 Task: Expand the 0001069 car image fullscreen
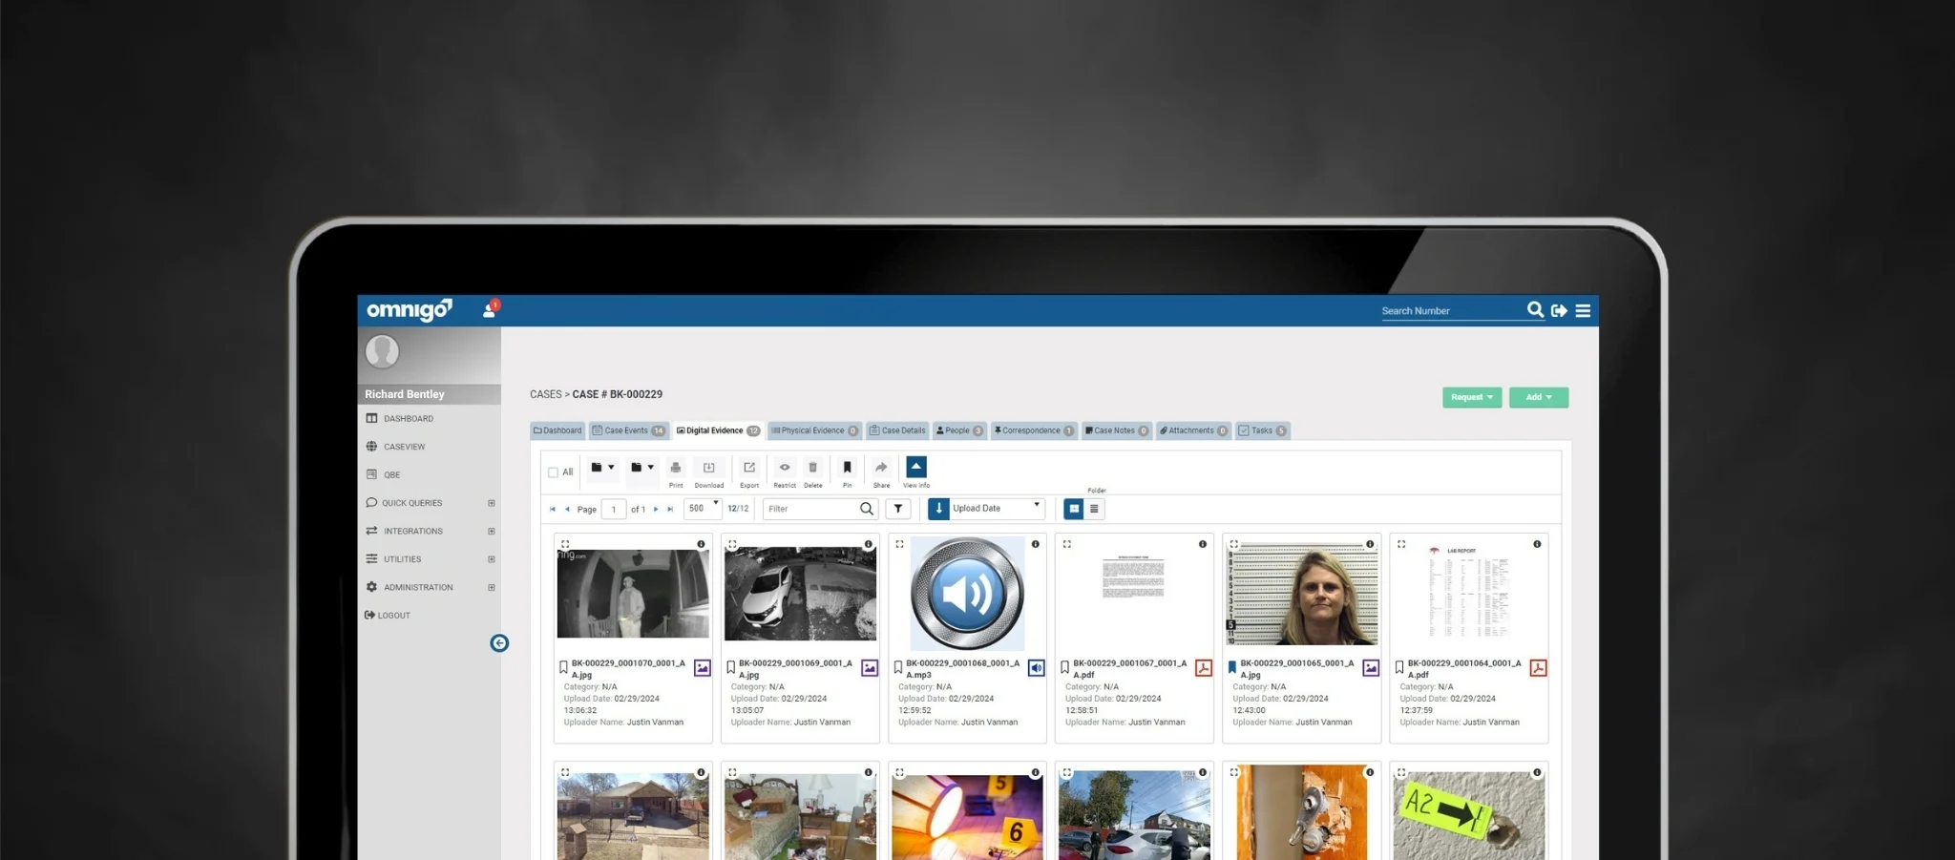pos(732,544)
